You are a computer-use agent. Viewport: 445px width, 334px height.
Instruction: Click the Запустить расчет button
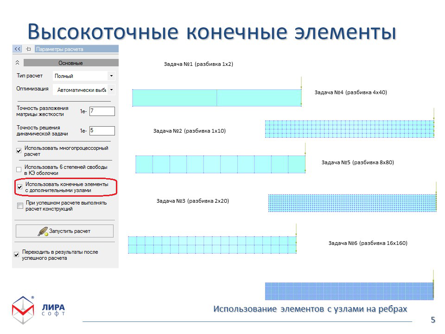point(64,231)
